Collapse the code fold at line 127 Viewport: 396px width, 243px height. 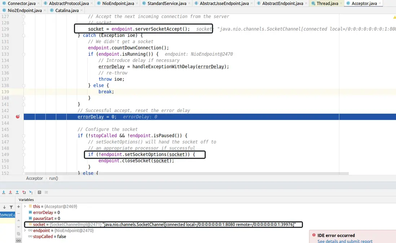pos(23,16)
